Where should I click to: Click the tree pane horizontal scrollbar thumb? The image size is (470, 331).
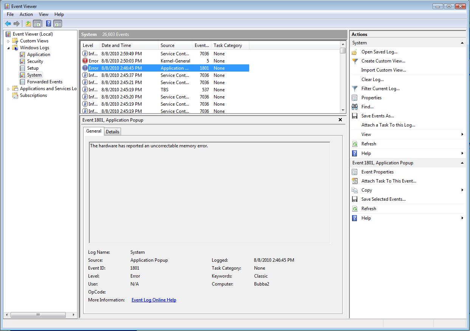(38, 315)
